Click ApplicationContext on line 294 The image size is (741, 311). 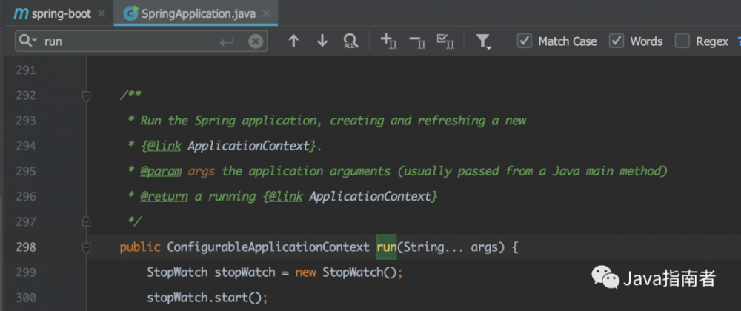point(248,147)
